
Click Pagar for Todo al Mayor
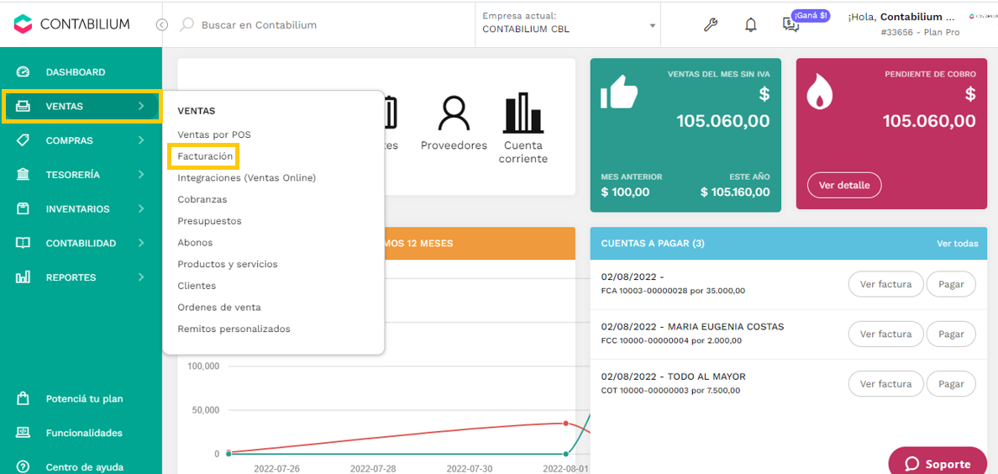(951, 384)
